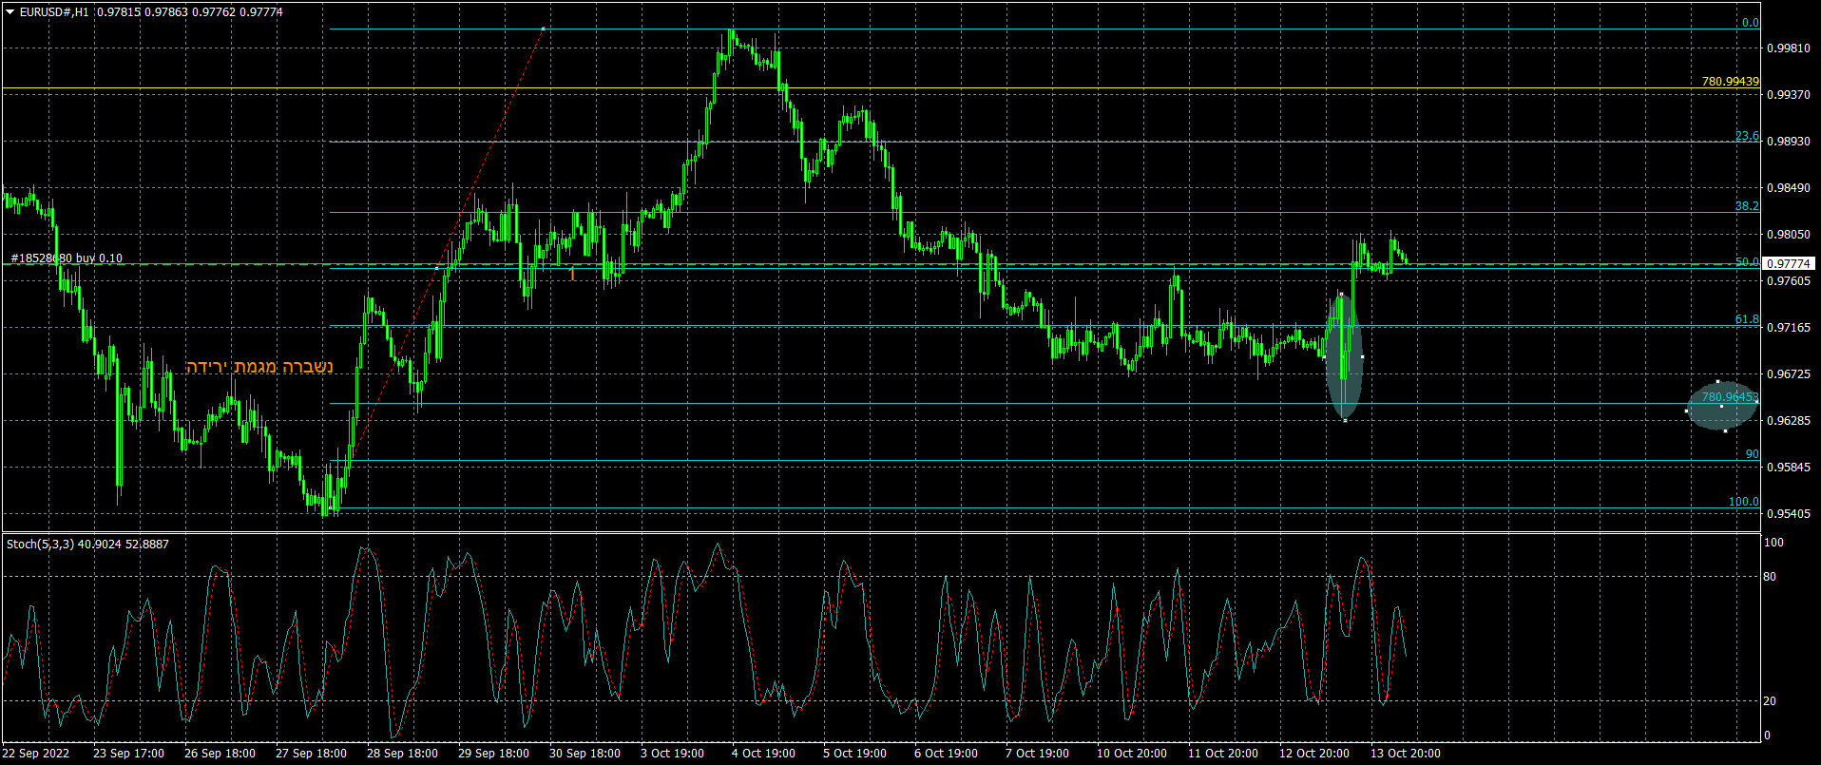Open the one-click trading arrow beside EURUSD#,H1
The image size is (1821, 765).
tap(10, 12)
